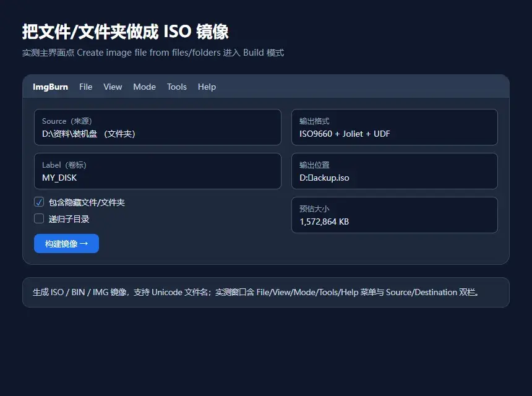Click the Source (来源) folder field
Image resolution: width=532 pixels, height=396 pixels.
tap(157, 127)
